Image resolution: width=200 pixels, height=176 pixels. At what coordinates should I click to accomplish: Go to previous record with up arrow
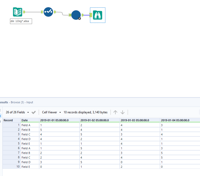pos(115,112)
